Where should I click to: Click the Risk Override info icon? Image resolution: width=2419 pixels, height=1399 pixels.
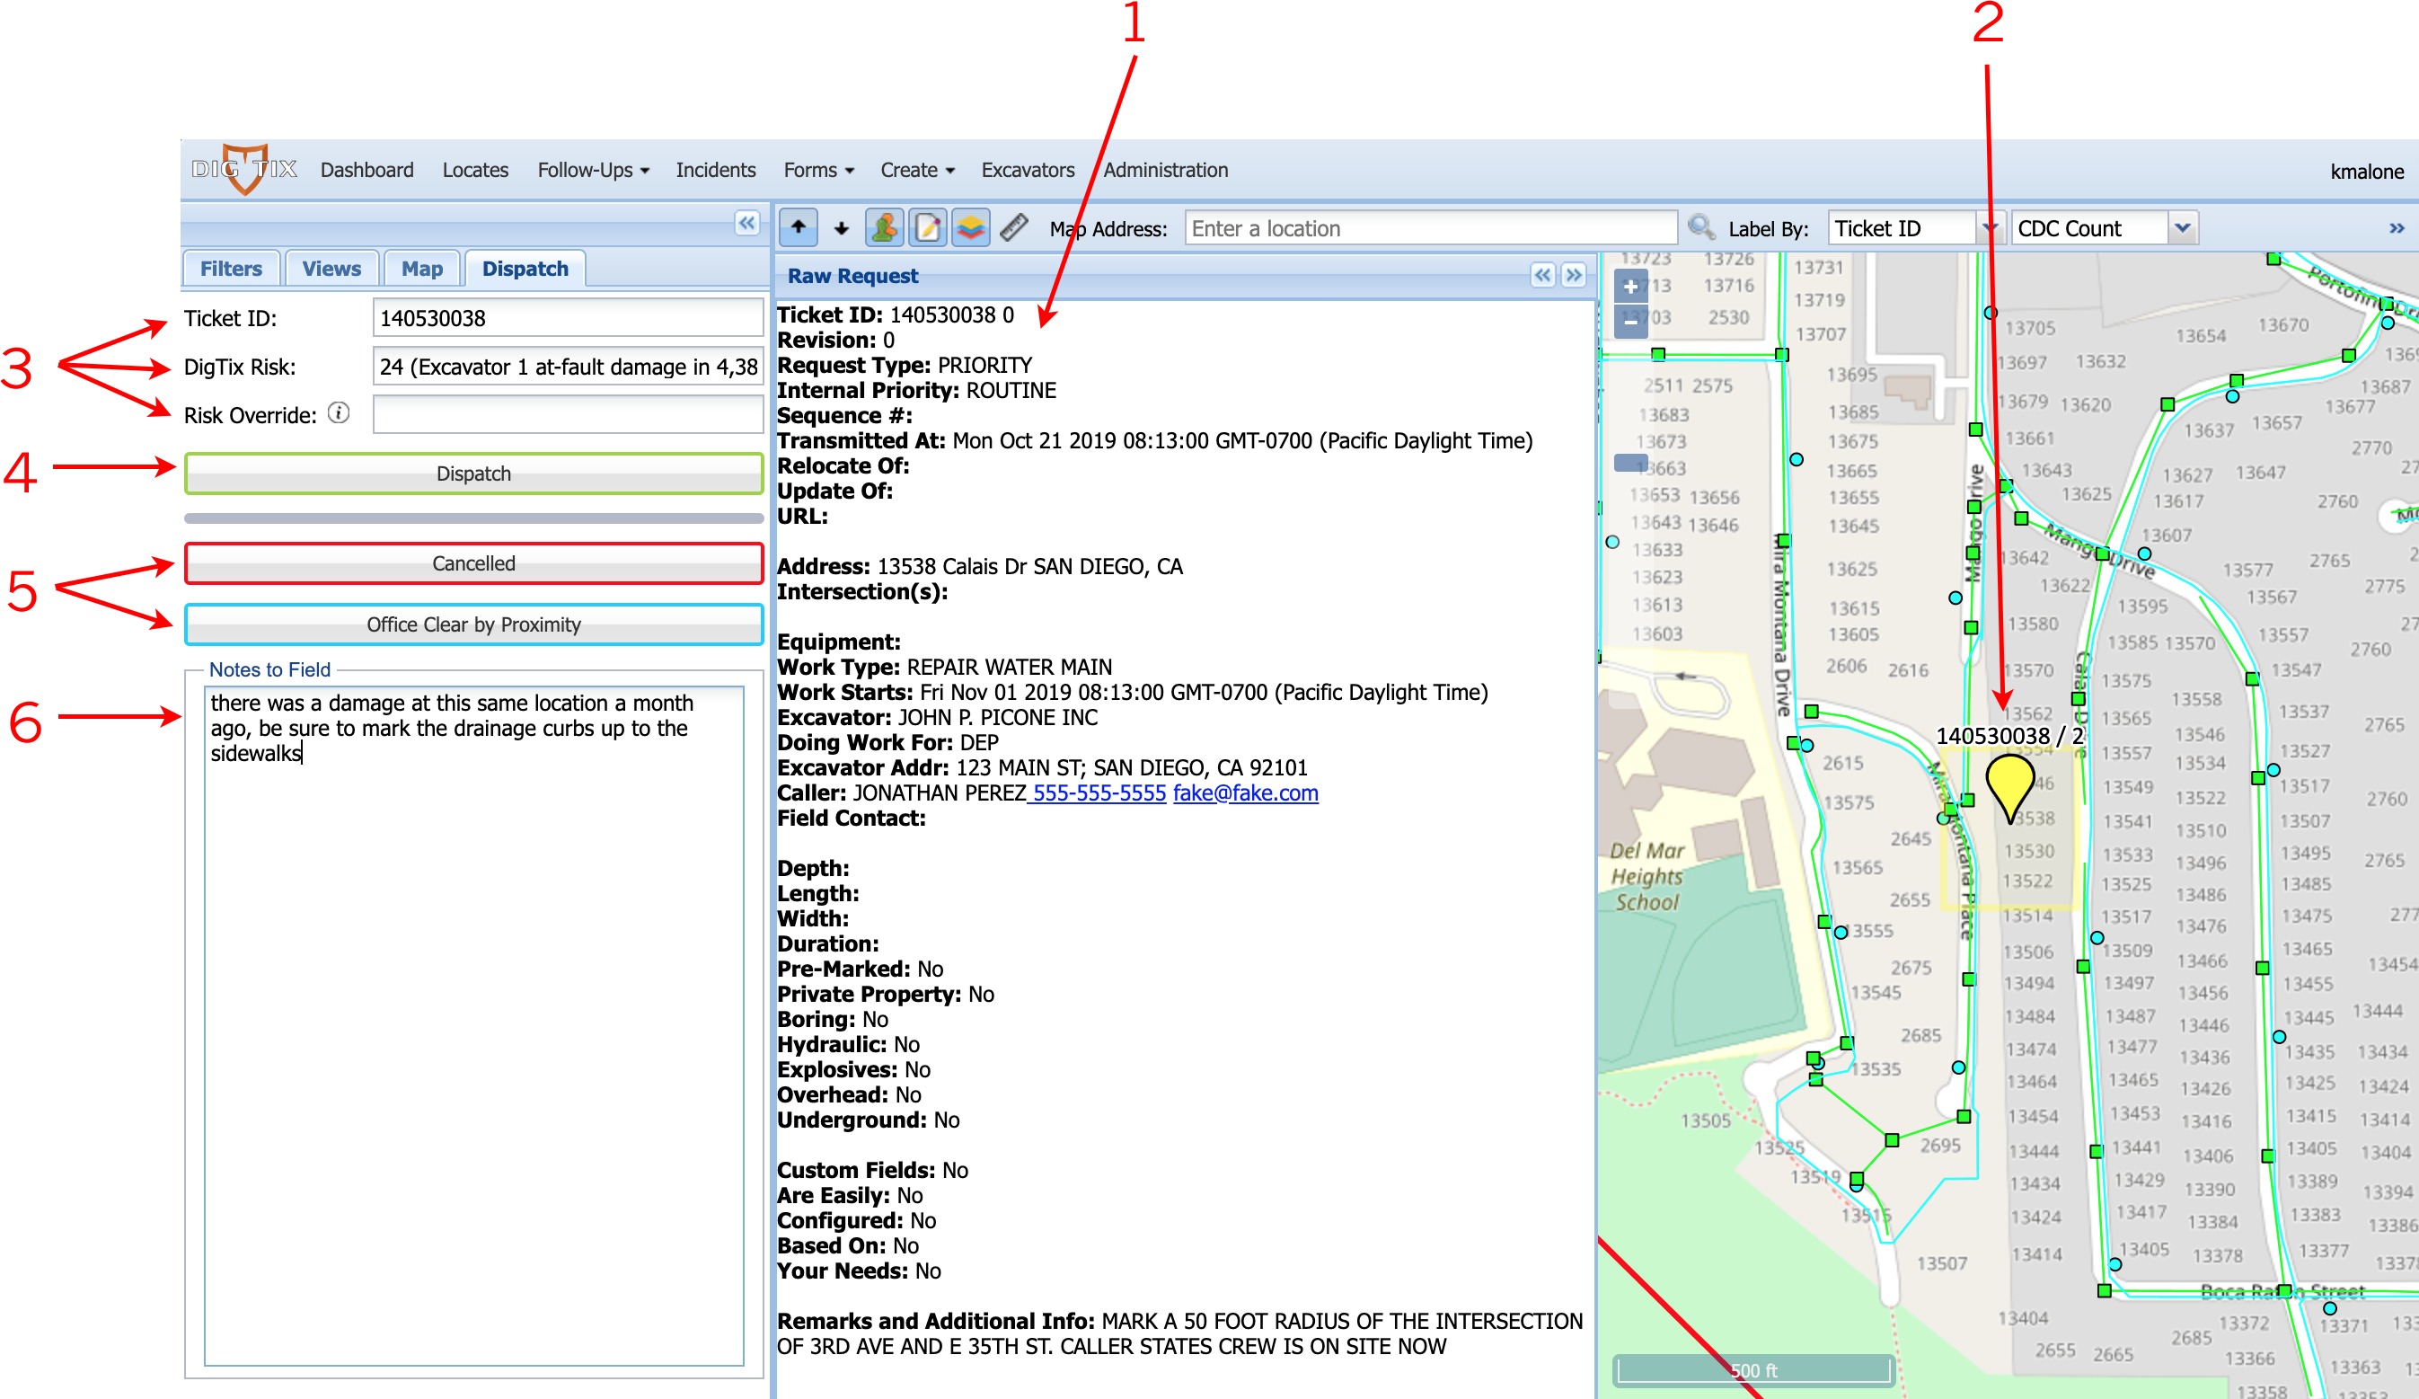click(x=338, y=413)
